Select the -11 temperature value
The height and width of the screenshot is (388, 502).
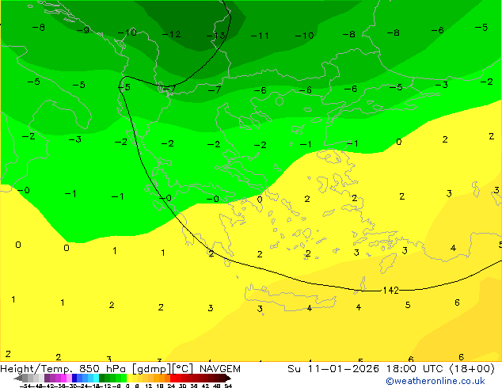pyautogui.click(x=260, y=36)
